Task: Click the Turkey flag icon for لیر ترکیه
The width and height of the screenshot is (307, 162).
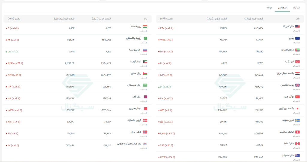Action: (297, 62)
